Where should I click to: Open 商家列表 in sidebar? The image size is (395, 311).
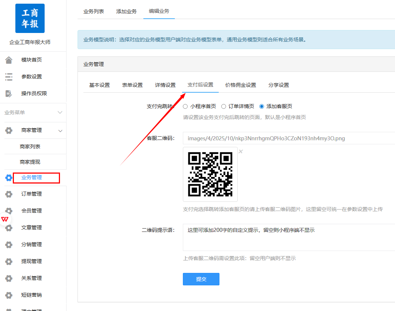point(30,147)
